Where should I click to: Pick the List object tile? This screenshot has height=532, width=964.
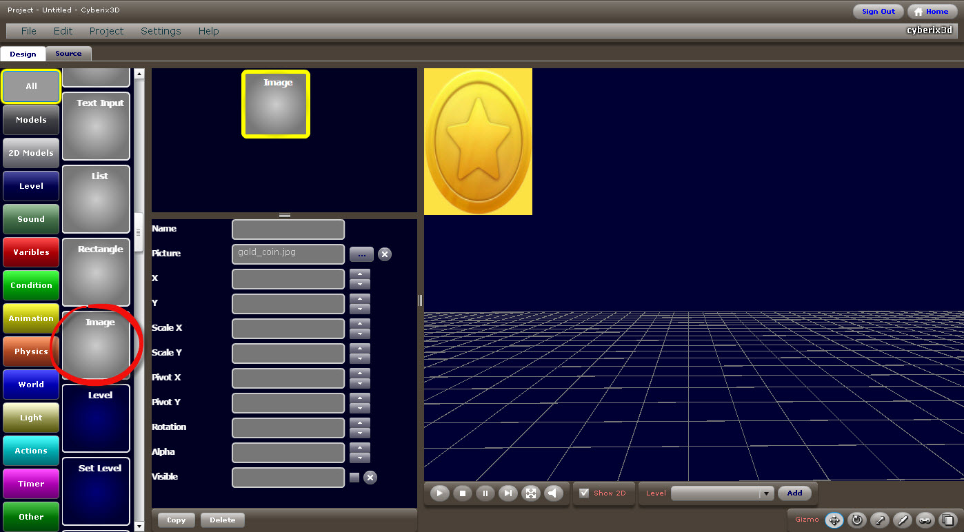96,199
